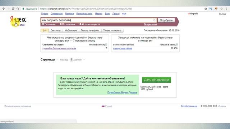Open the 'Метрика' top link
Viewport: 230px width, 129px height.
[69, 14]
